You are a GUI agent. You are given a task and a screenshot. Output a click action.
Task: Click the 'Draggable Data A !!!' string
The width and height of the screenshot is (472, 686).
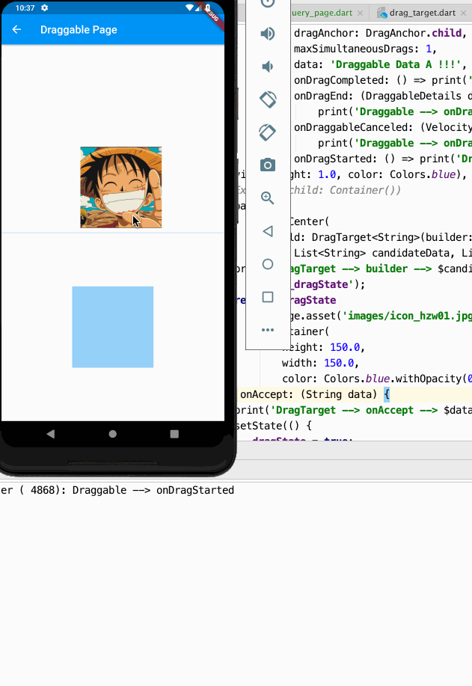[396, 65]
